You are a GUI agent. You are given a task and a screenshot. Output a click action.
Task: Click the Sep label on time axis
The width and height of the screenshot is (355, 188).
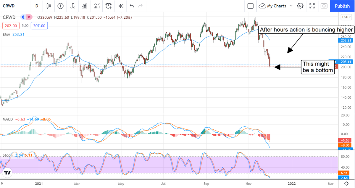click(207, 184)
